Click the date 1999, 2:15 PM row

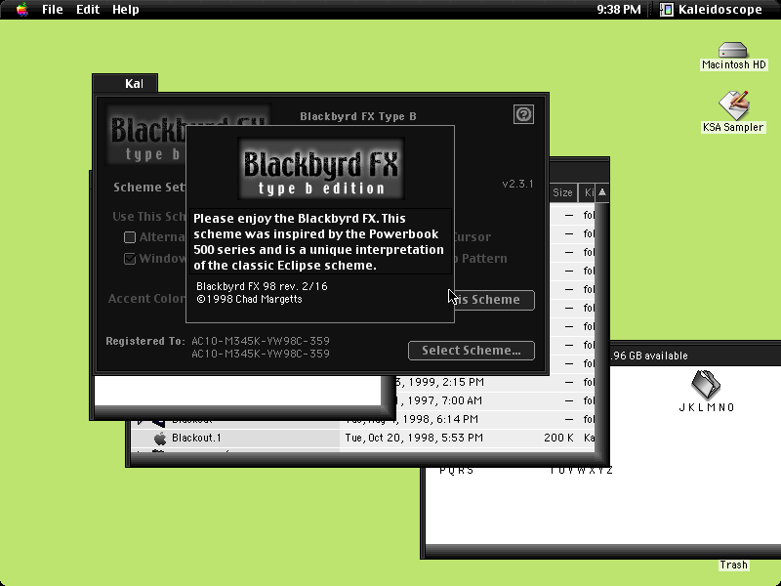[x=440, y=382]
